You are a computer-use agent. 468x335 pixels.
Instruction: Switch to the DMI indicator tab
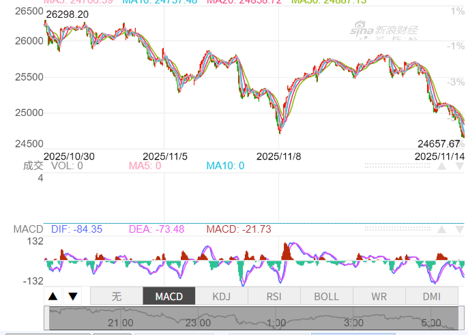click(x=432, y=296)
